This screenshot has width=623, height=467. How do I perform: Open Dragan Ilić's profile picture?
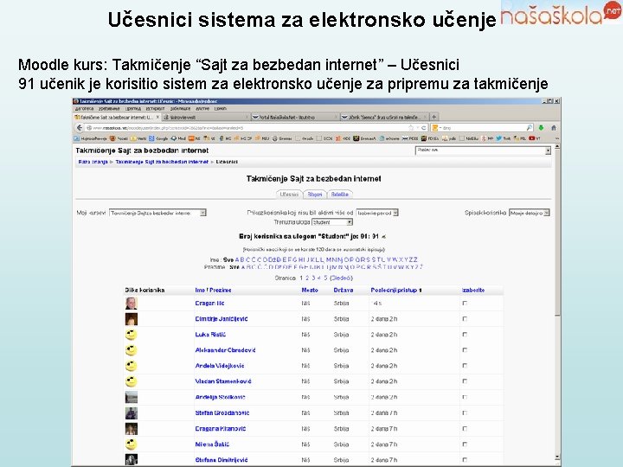(x=132, y=304)
